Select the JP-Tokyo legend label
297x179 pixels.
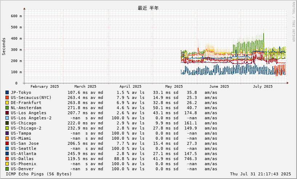pos(21,92)
